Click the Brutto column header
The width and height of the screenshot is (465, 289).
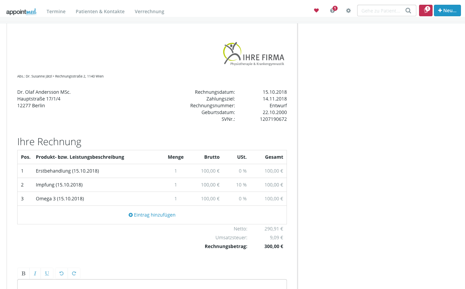pyautogui.click(x=212, y=157)
